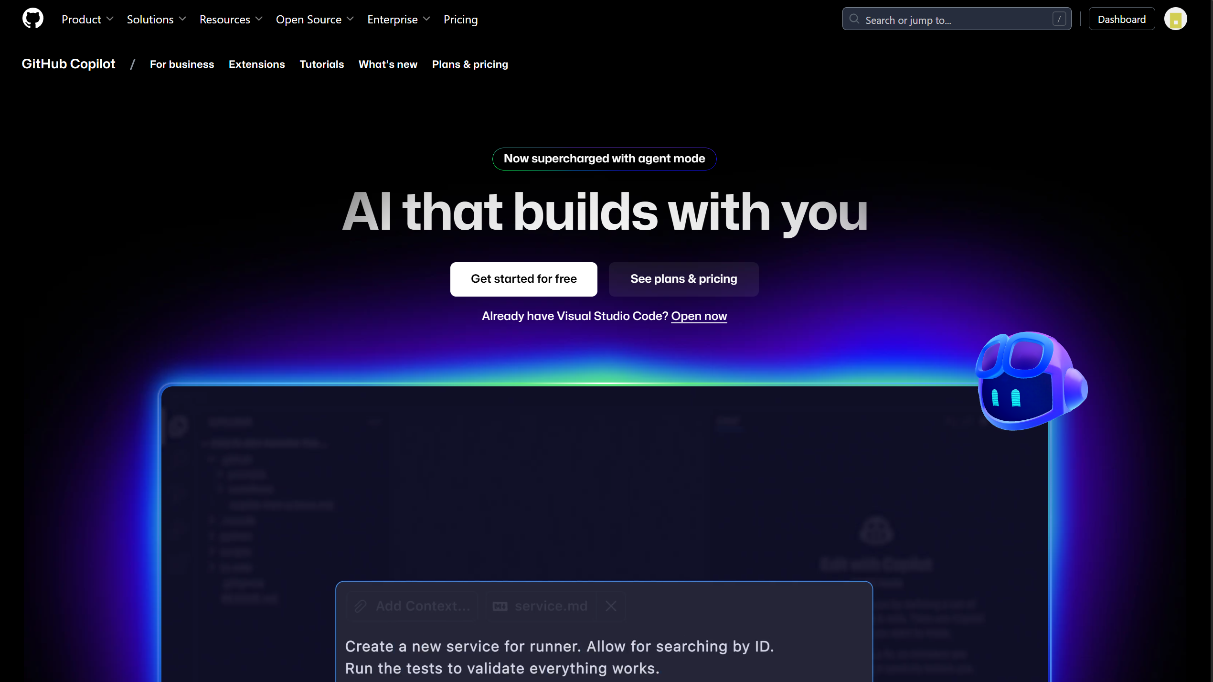Open the Tutorials tab
This screenshot has height=682, width=1213.
[x=321, y=64]
